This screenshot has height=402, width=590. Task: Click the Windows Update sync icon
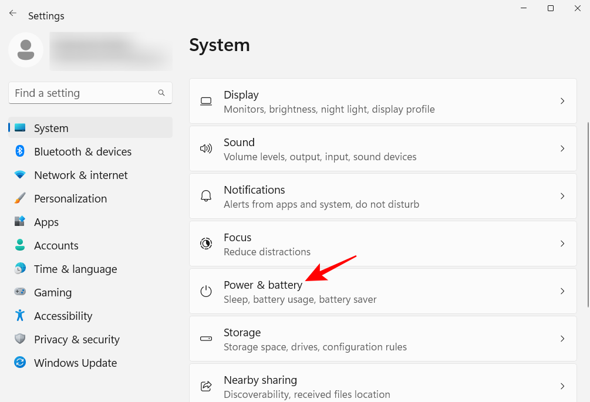pyautogui.click(x=20, y=363)
